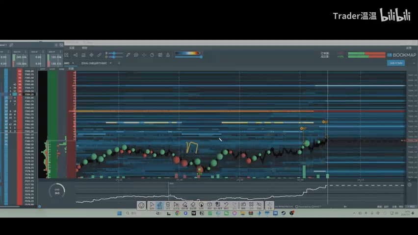Image resolution: width=418 pixels, height=235 pixels.
Task: Click the clock icon in toolbar
Action: point(152,55)
